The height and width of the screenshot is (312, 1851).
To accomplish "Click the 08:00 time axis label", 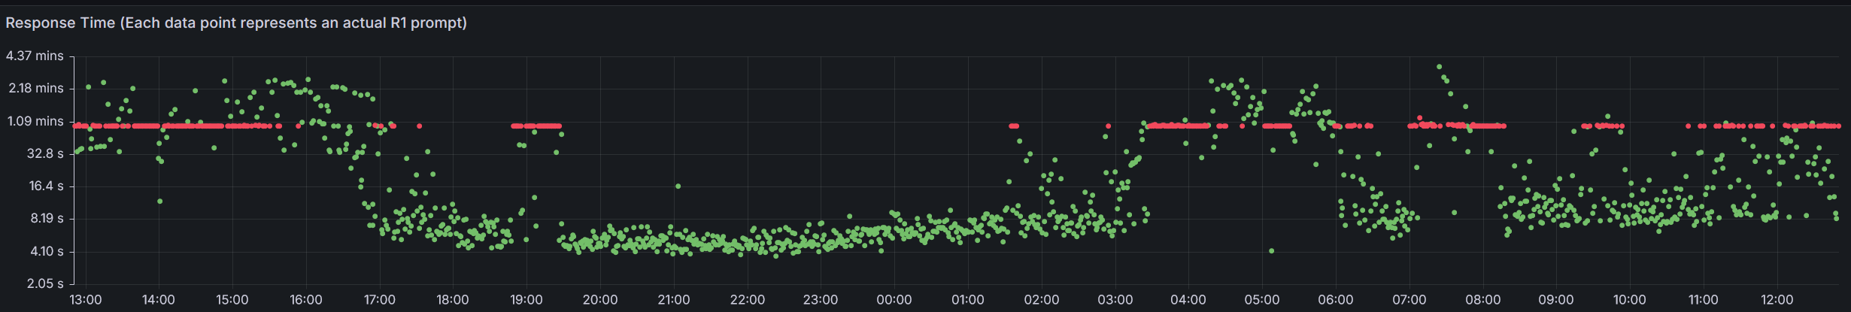I will click(x=1483, y=300).
